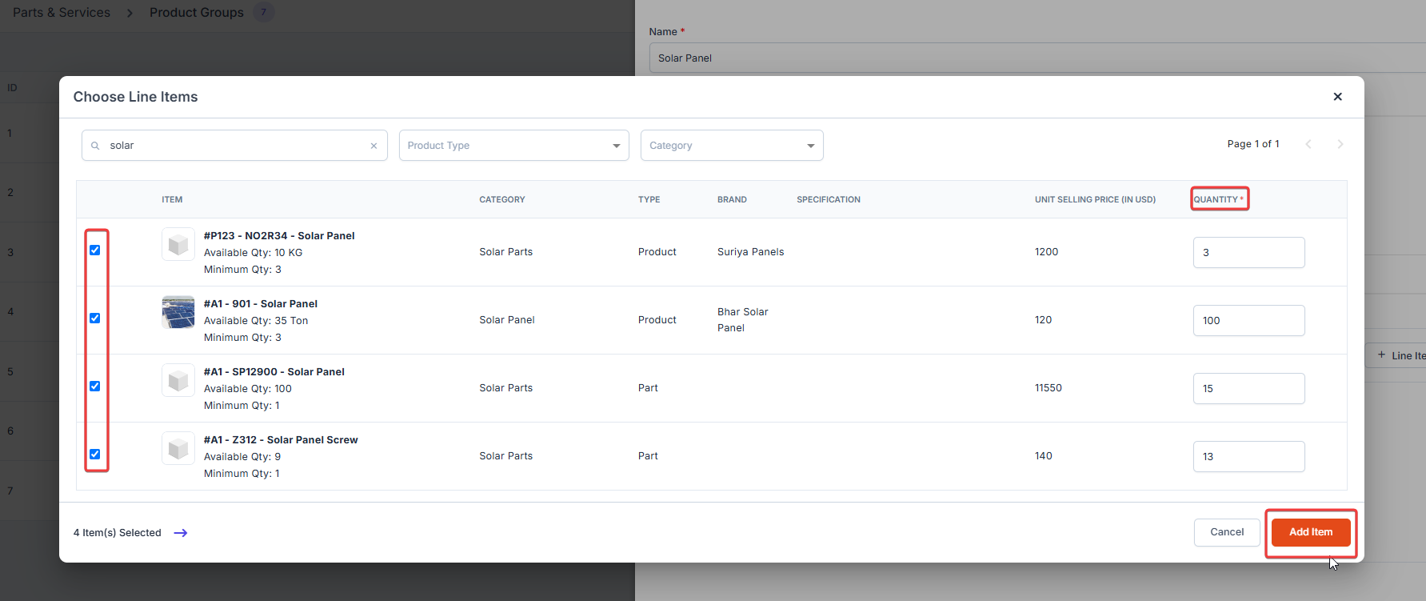Close the Choose Line Items dialog
This screenshot has width=1426, height=601.
[x=1337, y=97]
